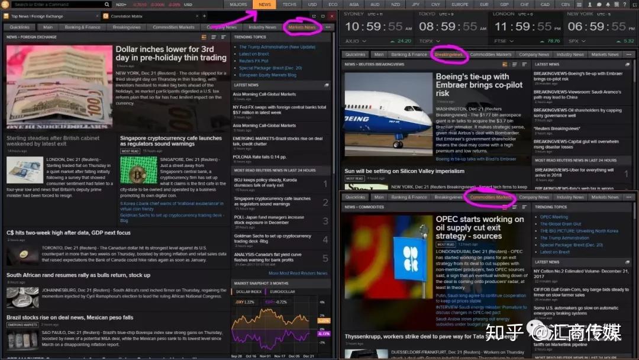Switch Foreign Exchange news to headline list view
Image resolution: width=639 pixels, height=360 pixels.
pyautogui.click(x=214, y=37)
